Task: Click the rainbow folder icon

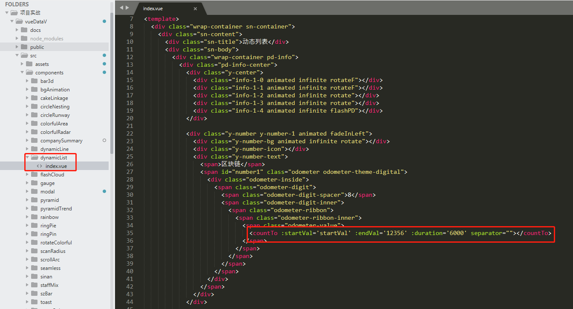Action: coord(34,217)
